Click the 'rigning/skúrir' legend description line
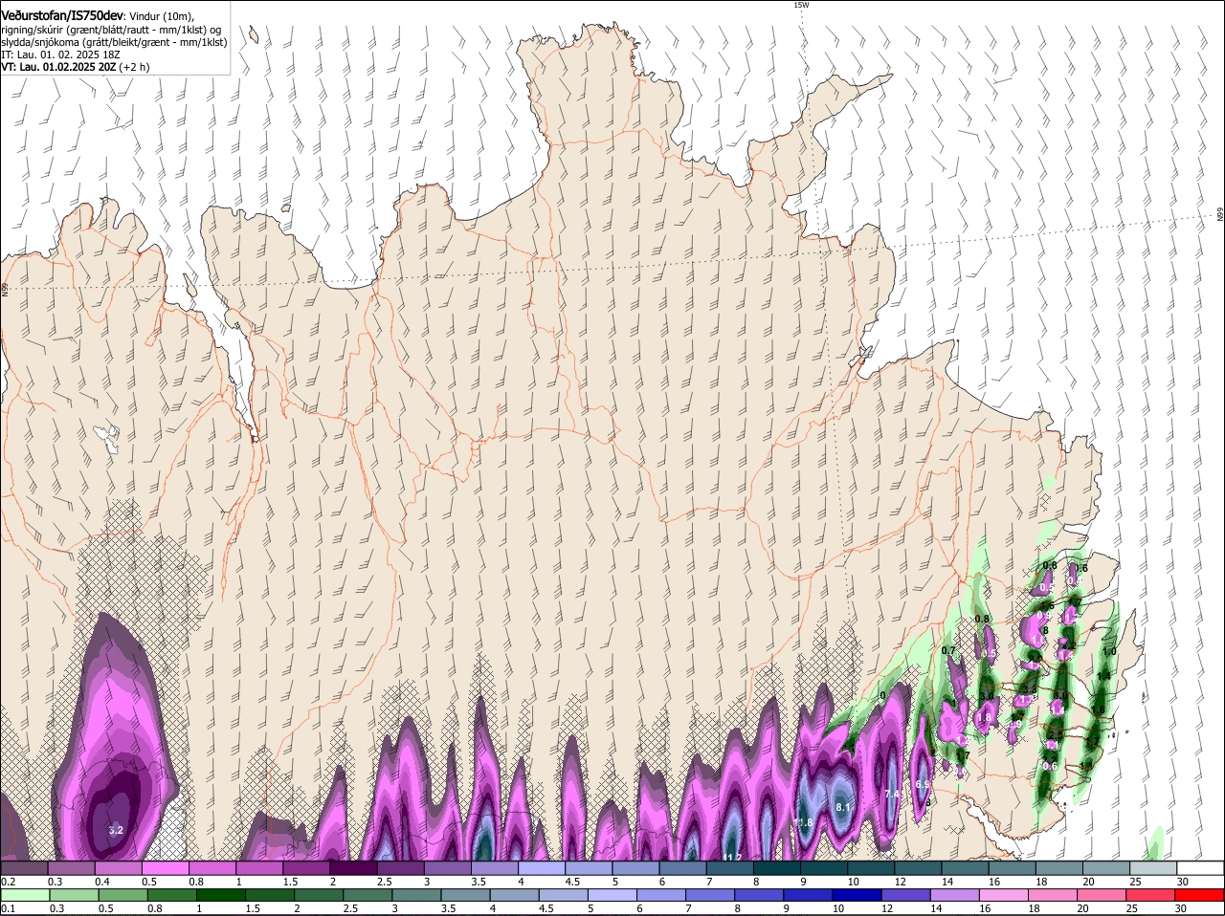 pos(111,30)
